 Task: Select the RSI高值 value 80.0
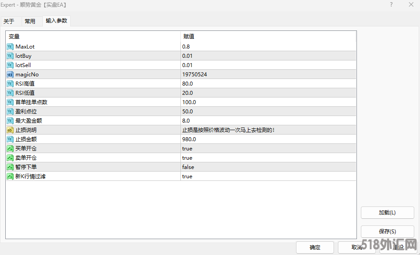(187, 83)
